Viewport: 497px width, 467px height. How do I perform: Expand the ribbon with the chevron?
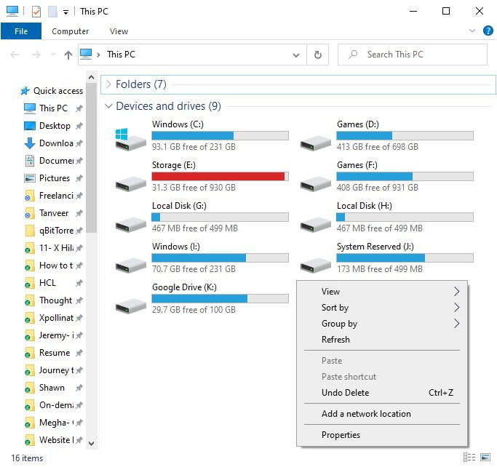[x=472, y=31]
